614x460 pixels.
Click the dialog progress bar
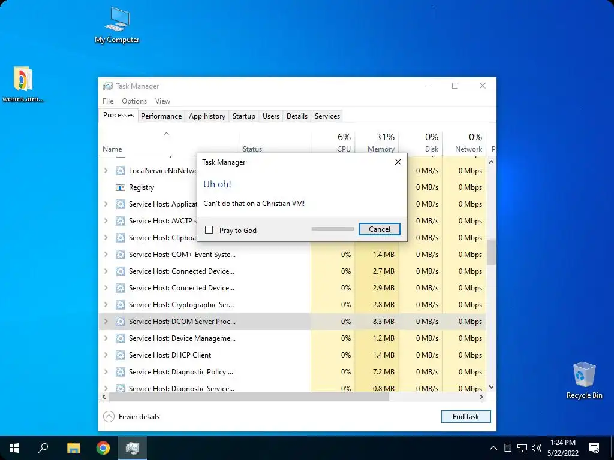(332, 229)
